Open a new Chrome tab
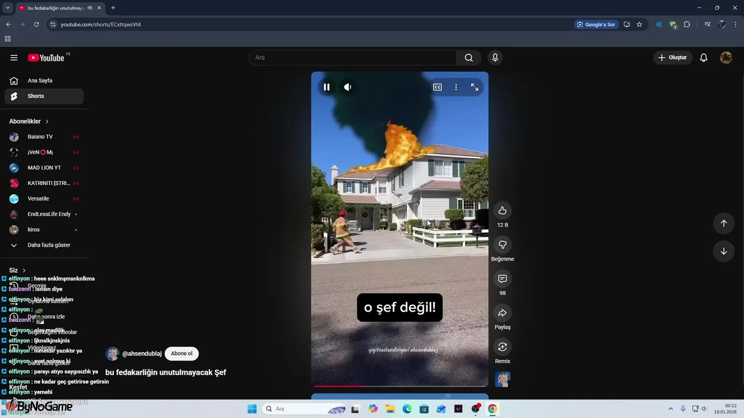Image resolution: width=744 pixels, height=418 pixels. pyautogui.click(x=113, y=8)
